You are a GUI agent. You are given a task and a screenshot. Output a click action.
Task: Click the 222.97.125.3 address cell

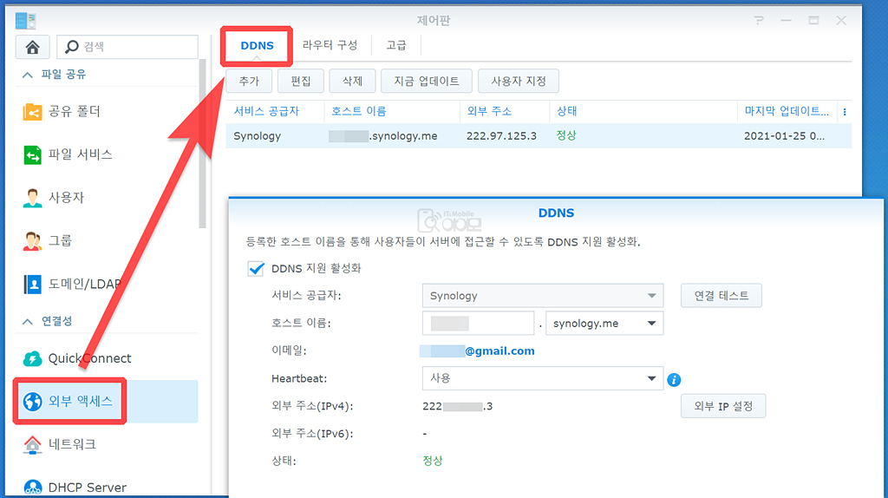[501, 136]
